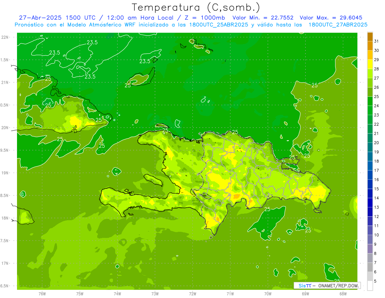Click the colorbar value label 10
385x298 pixels.
(377, 235)
